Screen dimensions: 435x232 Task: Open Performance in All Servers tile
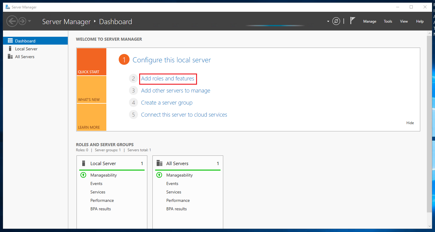click(178, 200)
